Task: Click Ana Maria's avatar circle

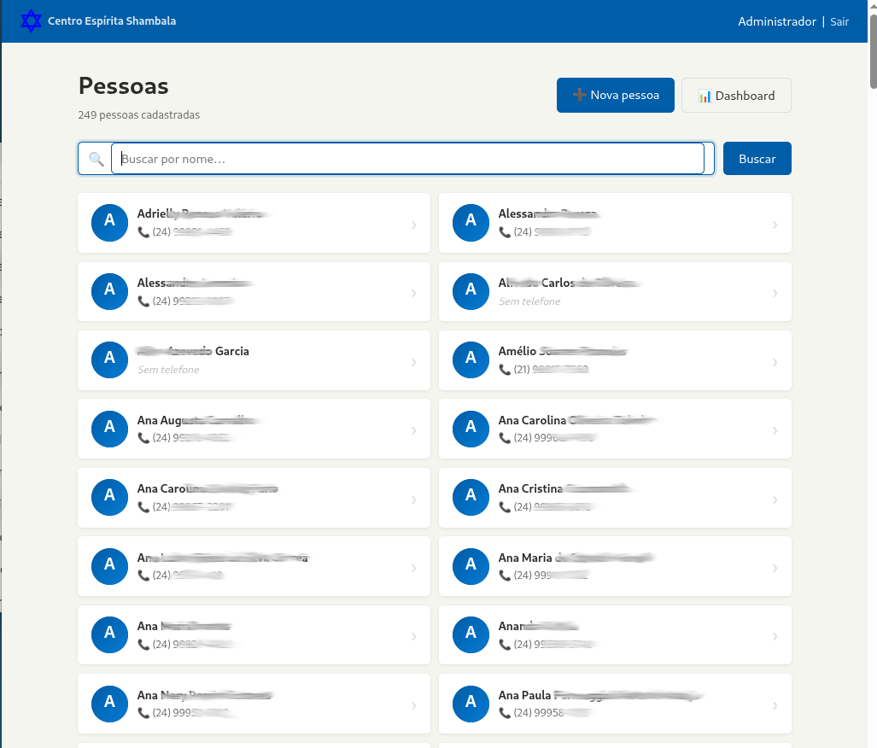Action: click(471, 566)
